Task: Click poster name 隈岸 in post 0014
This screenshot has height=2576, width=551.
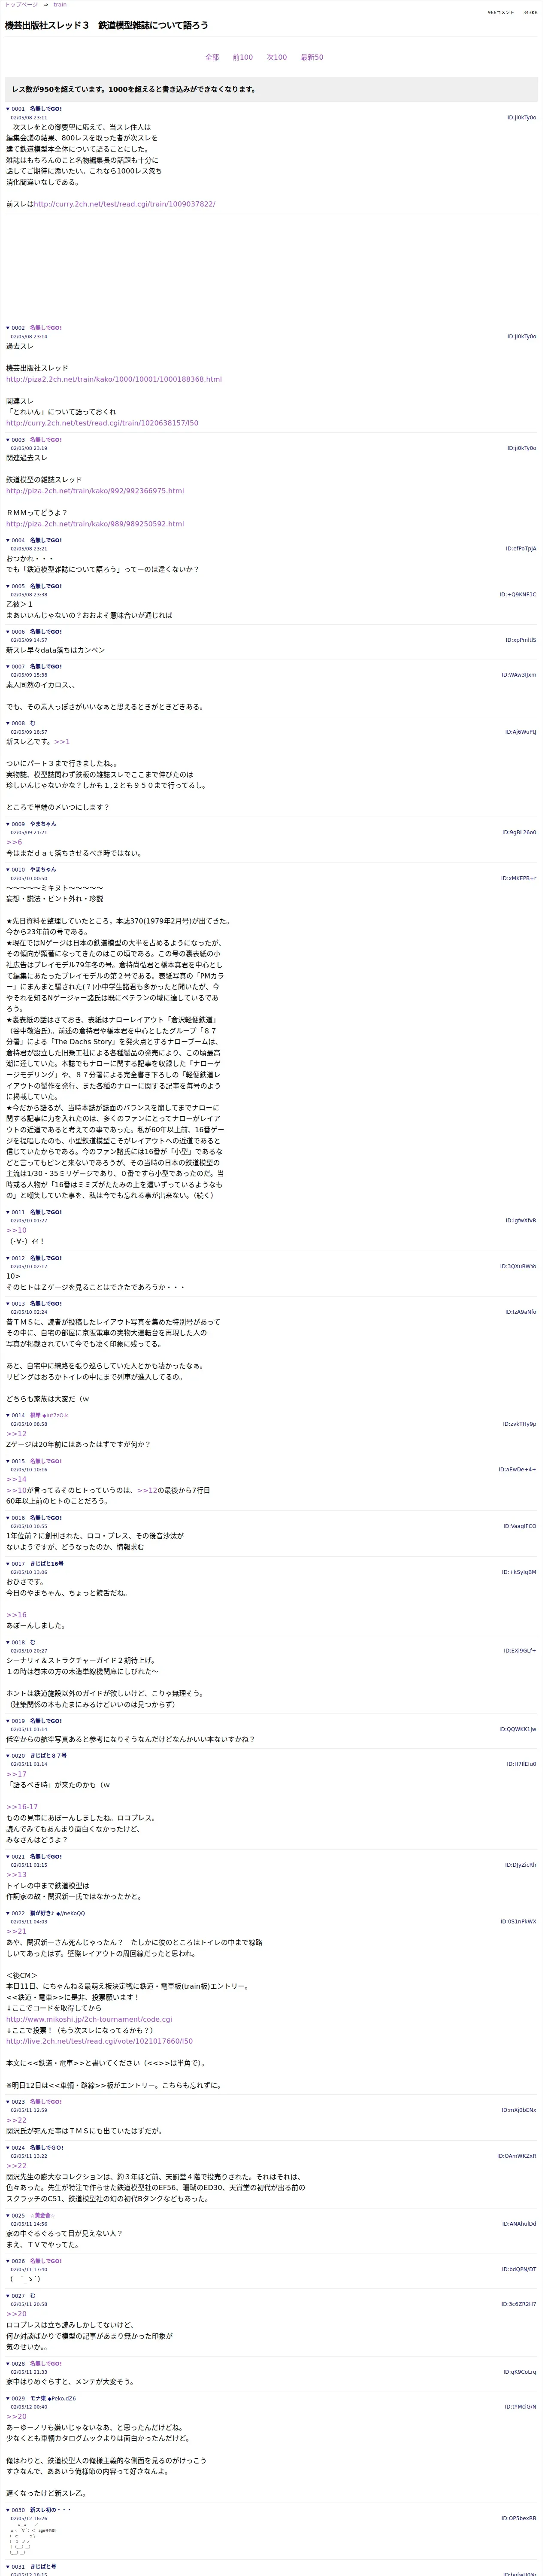Action: tap(35, 1416)
